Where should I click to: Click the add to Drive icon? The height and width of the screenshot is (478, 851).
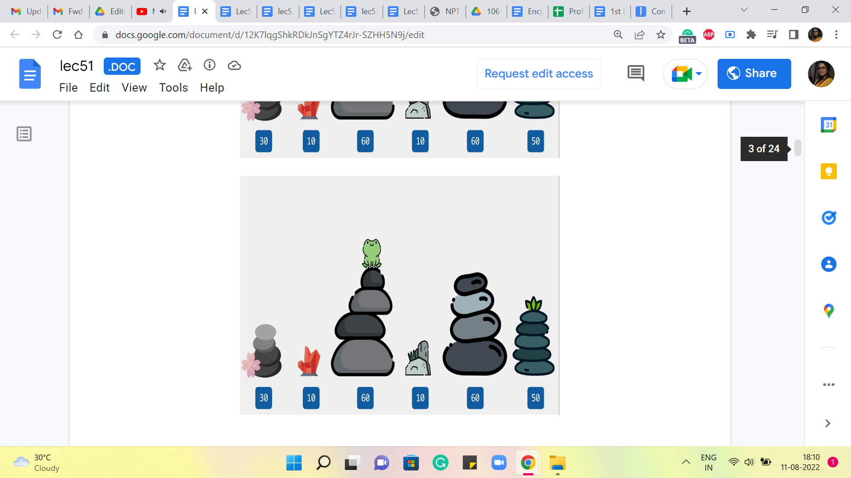click(184, 66)
